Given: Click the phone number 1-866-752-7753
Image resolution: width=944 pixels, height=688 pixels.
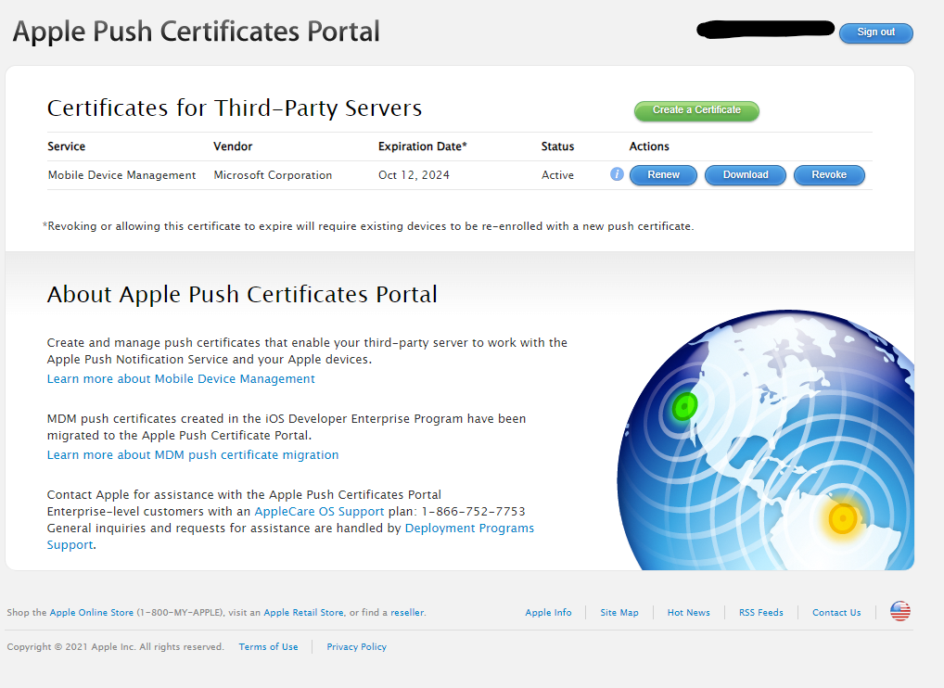Looking at the screenshot, I should click(473, 511).
